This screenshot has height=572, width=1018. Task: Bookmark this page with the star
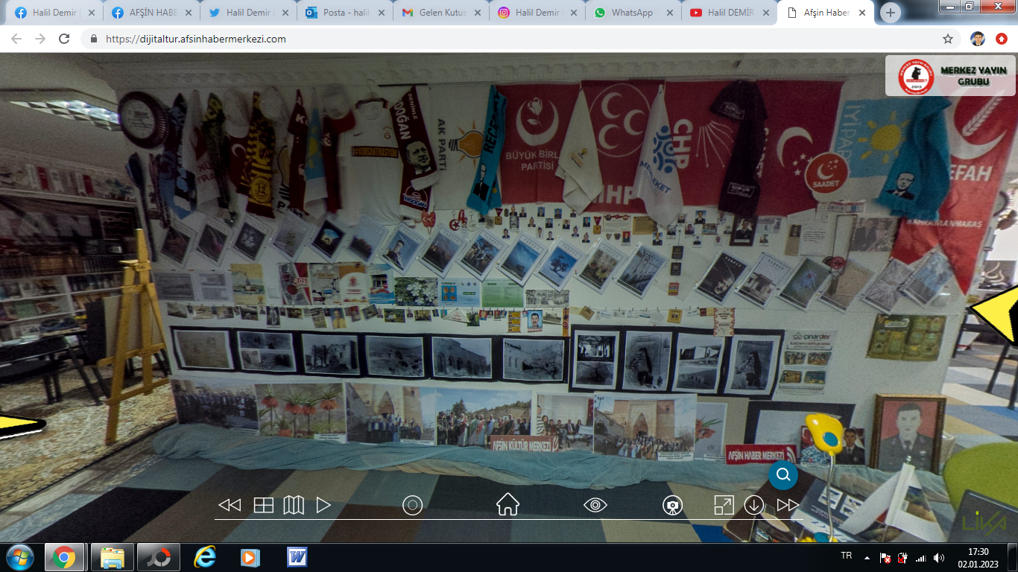(948, 39)
